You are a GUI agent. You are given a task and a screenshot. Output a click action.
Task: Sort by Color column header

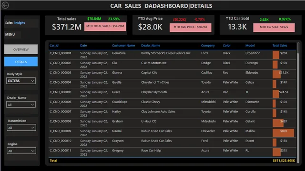227,46
